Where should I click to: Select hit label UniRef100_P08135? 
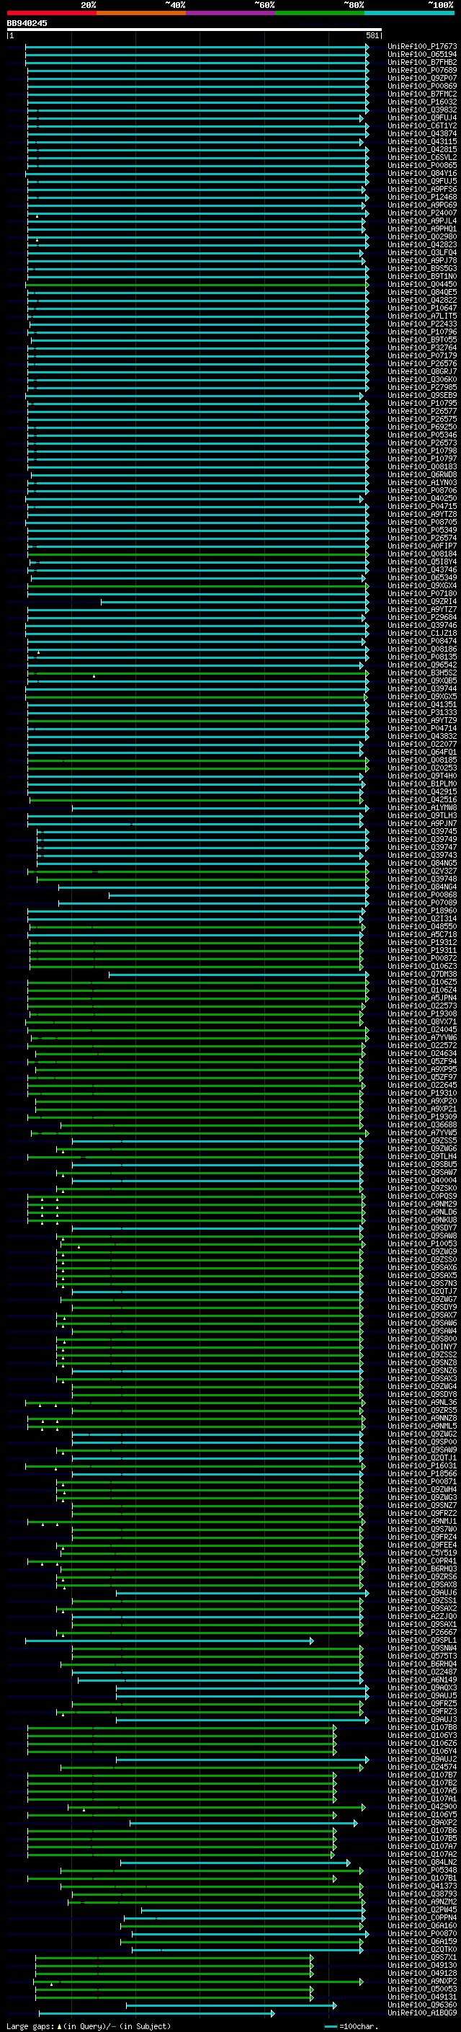(x=422, y=657)
